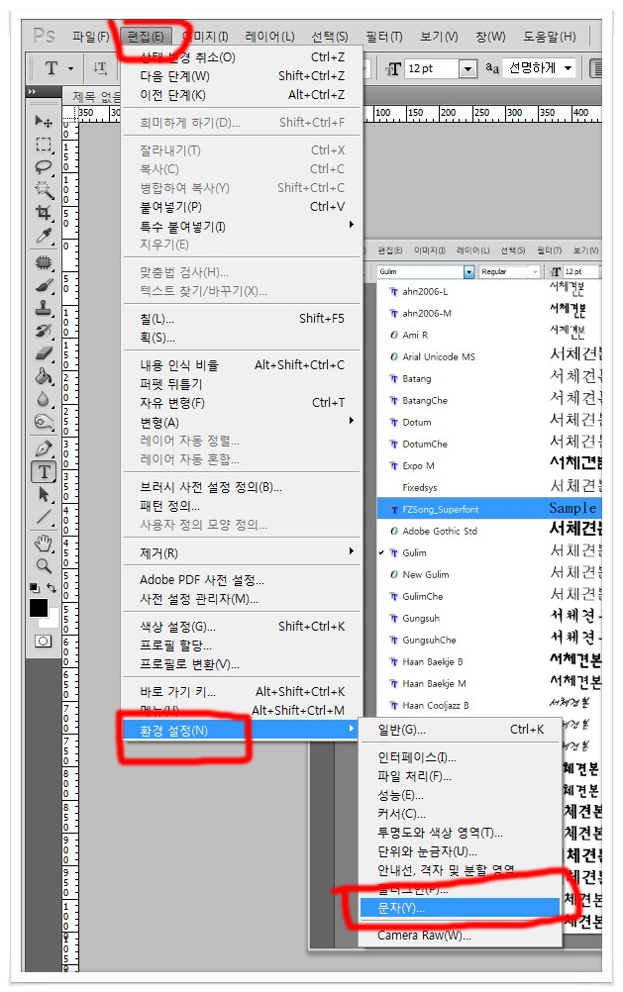Select the Gungsuh font row

click(x=488, y=618)
